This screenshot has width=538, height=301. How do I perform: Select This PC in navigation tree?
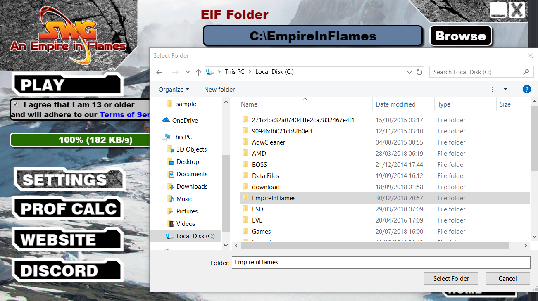[x=178, y=137]
